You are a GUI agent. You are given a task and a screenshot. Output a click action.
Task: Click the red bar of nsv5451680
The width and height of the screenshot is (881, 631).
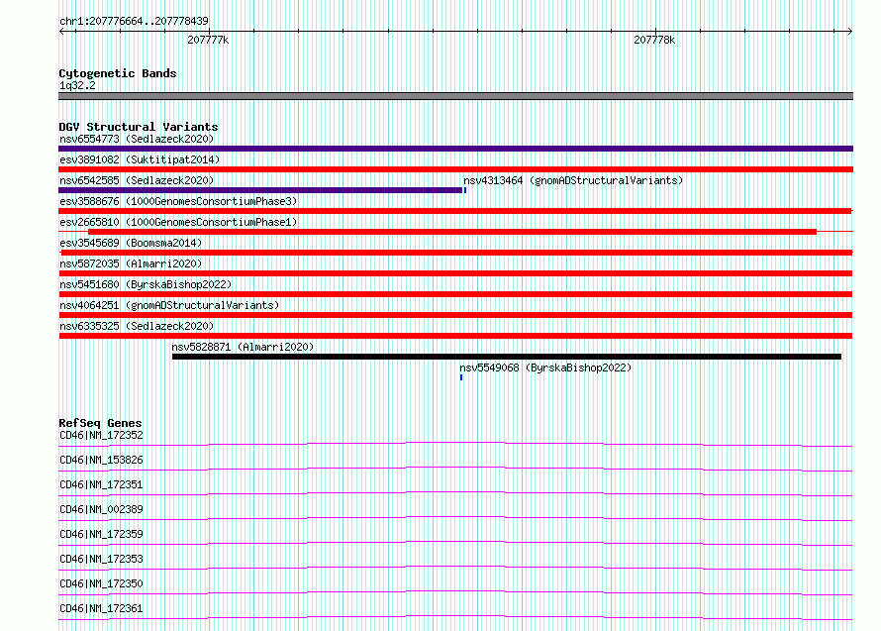tap(455, 294)
